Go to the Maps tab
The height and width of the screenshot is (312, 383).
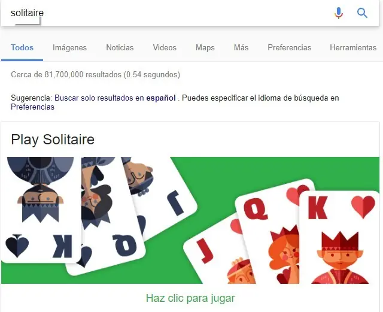click(x=205, y=47)
